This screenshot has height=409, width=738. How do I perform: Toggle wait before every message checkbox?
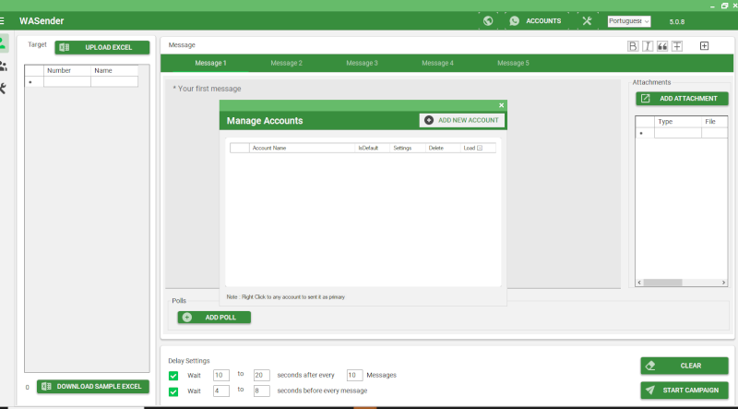click(173, 391)
